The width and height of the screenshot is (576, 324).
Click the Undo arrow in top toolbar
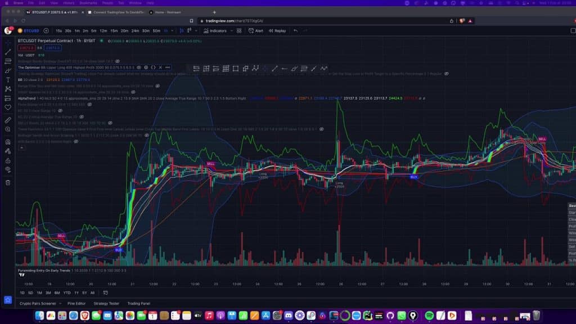pyautogui.click(x=296, y=31)
